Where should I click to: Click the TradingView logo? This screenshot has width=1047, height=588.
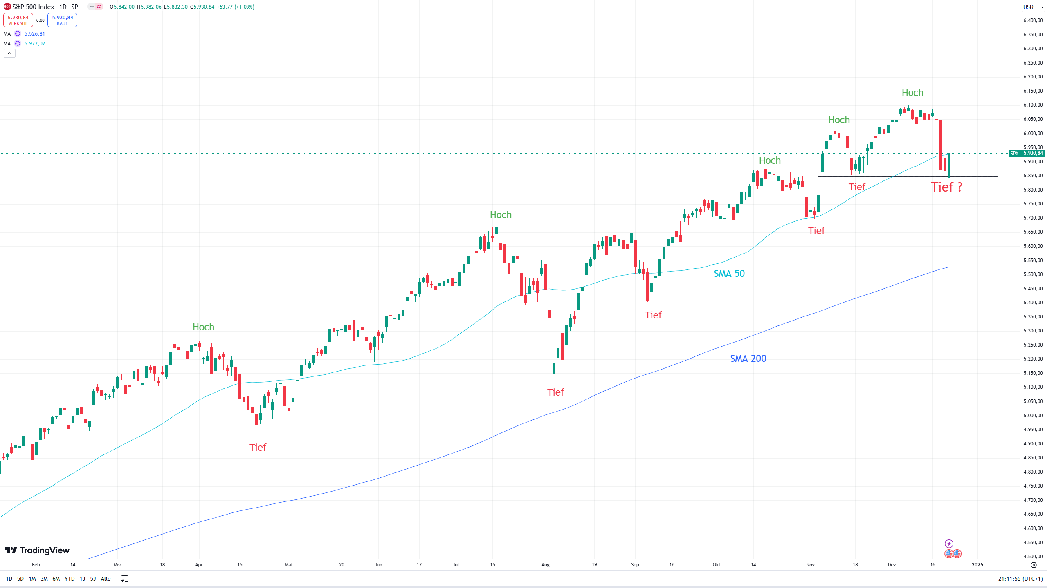coord(37,550)
